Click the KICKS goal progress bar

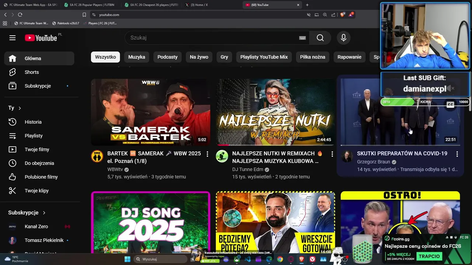[425, 102]
